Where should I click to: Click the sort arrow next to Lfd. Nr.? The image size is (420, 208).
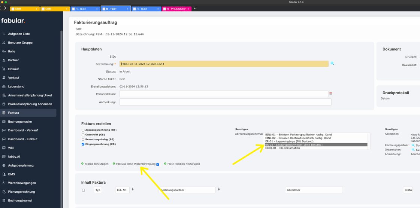133,189
